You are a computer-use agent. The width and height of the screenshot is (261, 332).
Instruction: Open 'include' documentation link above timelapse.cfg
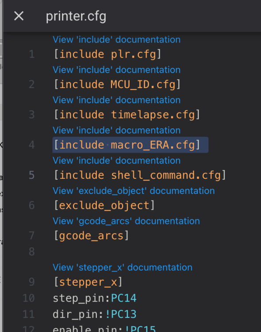point(116,100)
